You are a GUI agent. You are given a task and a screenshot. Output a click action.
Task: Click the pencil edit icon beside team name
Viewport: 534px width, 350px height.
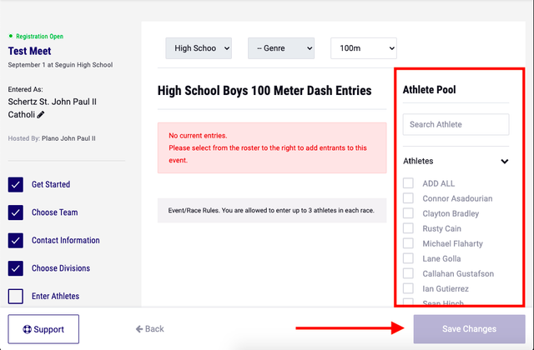(41, 114)
